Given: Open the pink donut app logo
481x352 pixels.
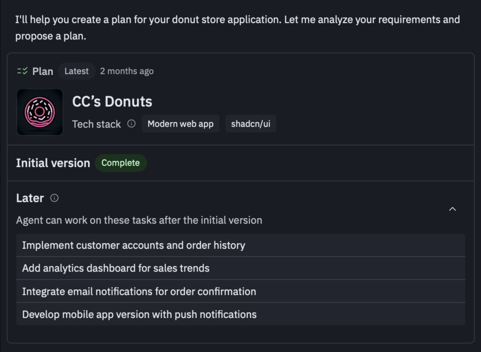Looking at the screenshot, I should [x=40, y=112].
